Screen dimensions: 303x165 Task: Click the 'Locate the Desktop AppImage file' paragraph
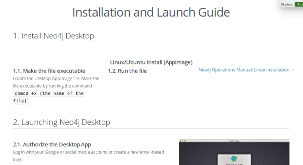click(x=56, y=82)
